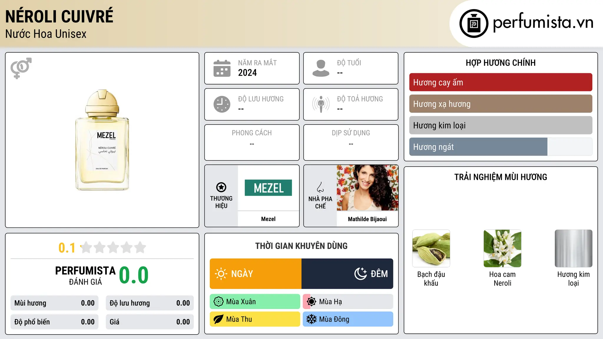Click the nose icon above Nhà Pha Chế
The width and height of the screenshot is (603, 339).
320,187
